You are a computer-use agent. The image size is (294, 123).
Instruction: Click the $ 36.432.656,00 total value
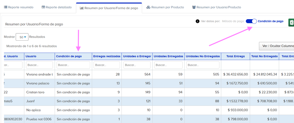point(235,74)
